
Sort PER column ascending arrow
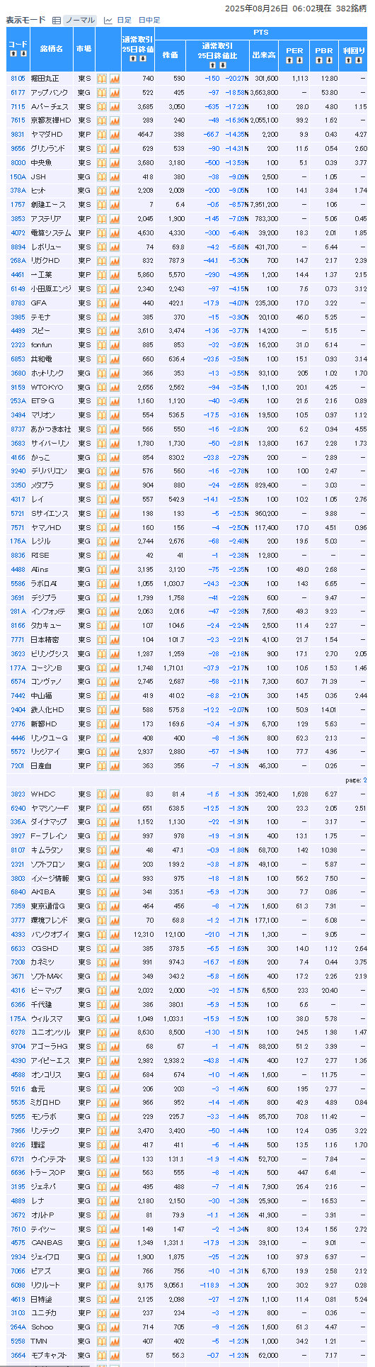coord(290,60)
